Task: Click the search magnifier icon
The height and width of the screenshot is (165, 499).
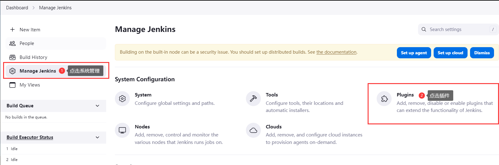Action: point(424,29)
